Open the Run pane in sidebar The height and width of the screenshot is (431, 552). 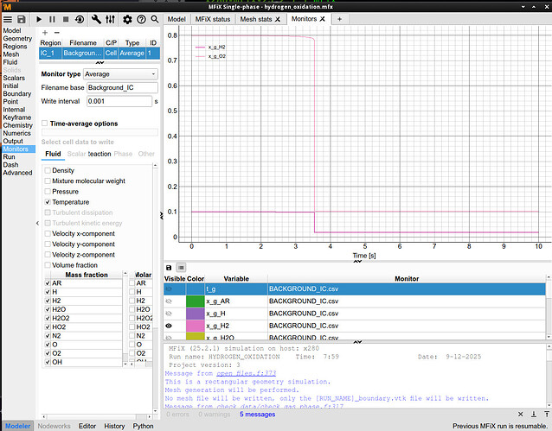pos(10,157)
